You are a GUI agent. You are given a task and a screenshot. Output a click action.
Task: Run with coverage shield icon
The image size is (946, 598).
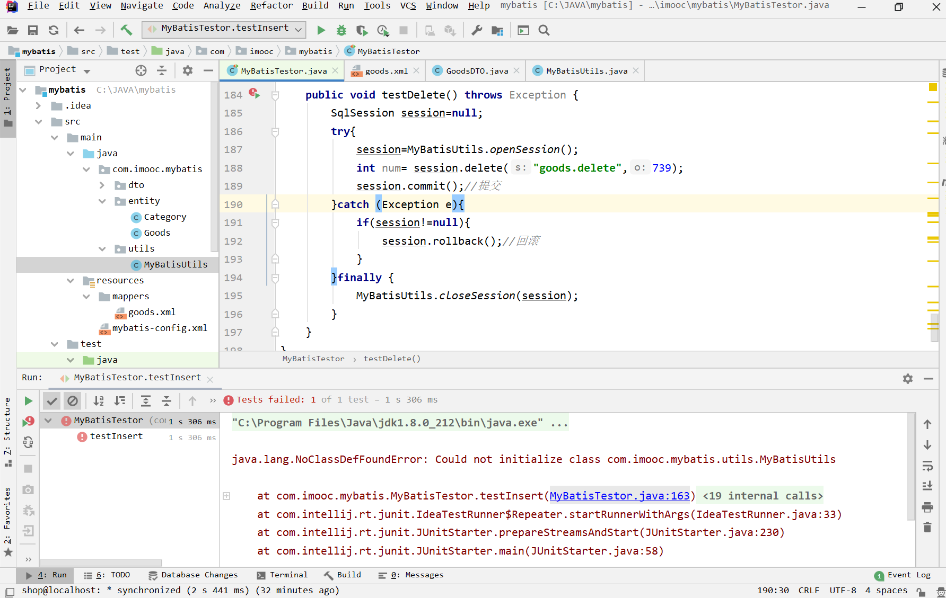click(362, 30)
